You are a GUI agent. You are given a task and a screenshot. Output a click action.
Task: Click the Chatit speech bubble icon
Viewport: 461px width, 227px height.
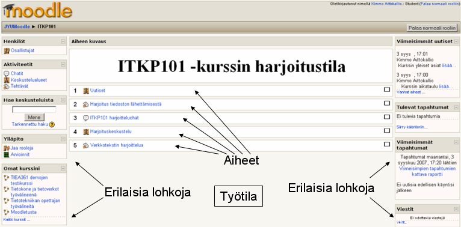click(x=7, y=74)
